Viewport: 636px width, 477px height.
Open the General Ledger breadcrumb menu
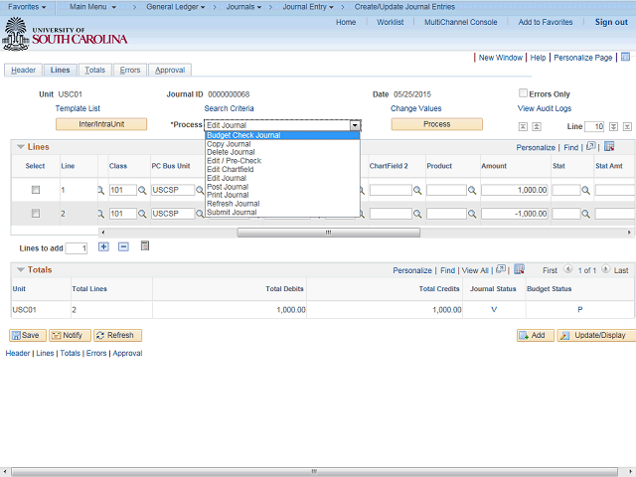point(176,6)
